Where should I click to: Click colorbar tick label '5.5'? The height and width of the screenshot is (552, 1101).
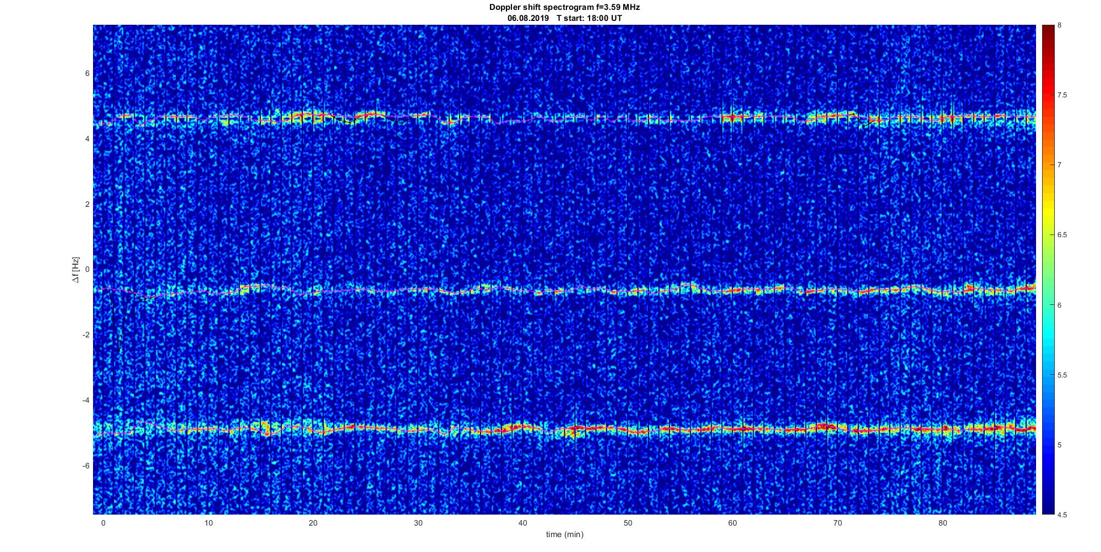pyautogui.click(x=1062, y=375)
